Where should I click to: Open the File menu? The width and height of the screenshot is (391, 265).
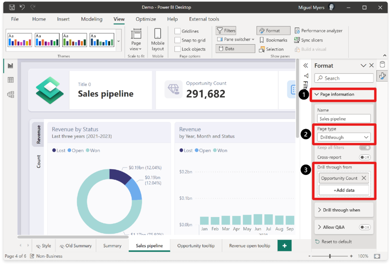[x=15, y=19]
